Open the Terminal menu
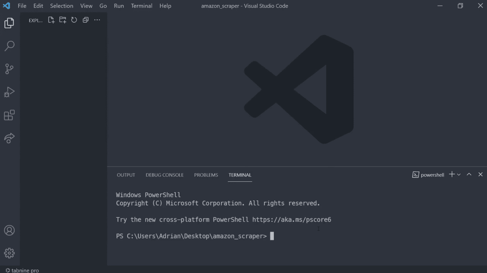The image size is (487, 273). pos(141,6)
